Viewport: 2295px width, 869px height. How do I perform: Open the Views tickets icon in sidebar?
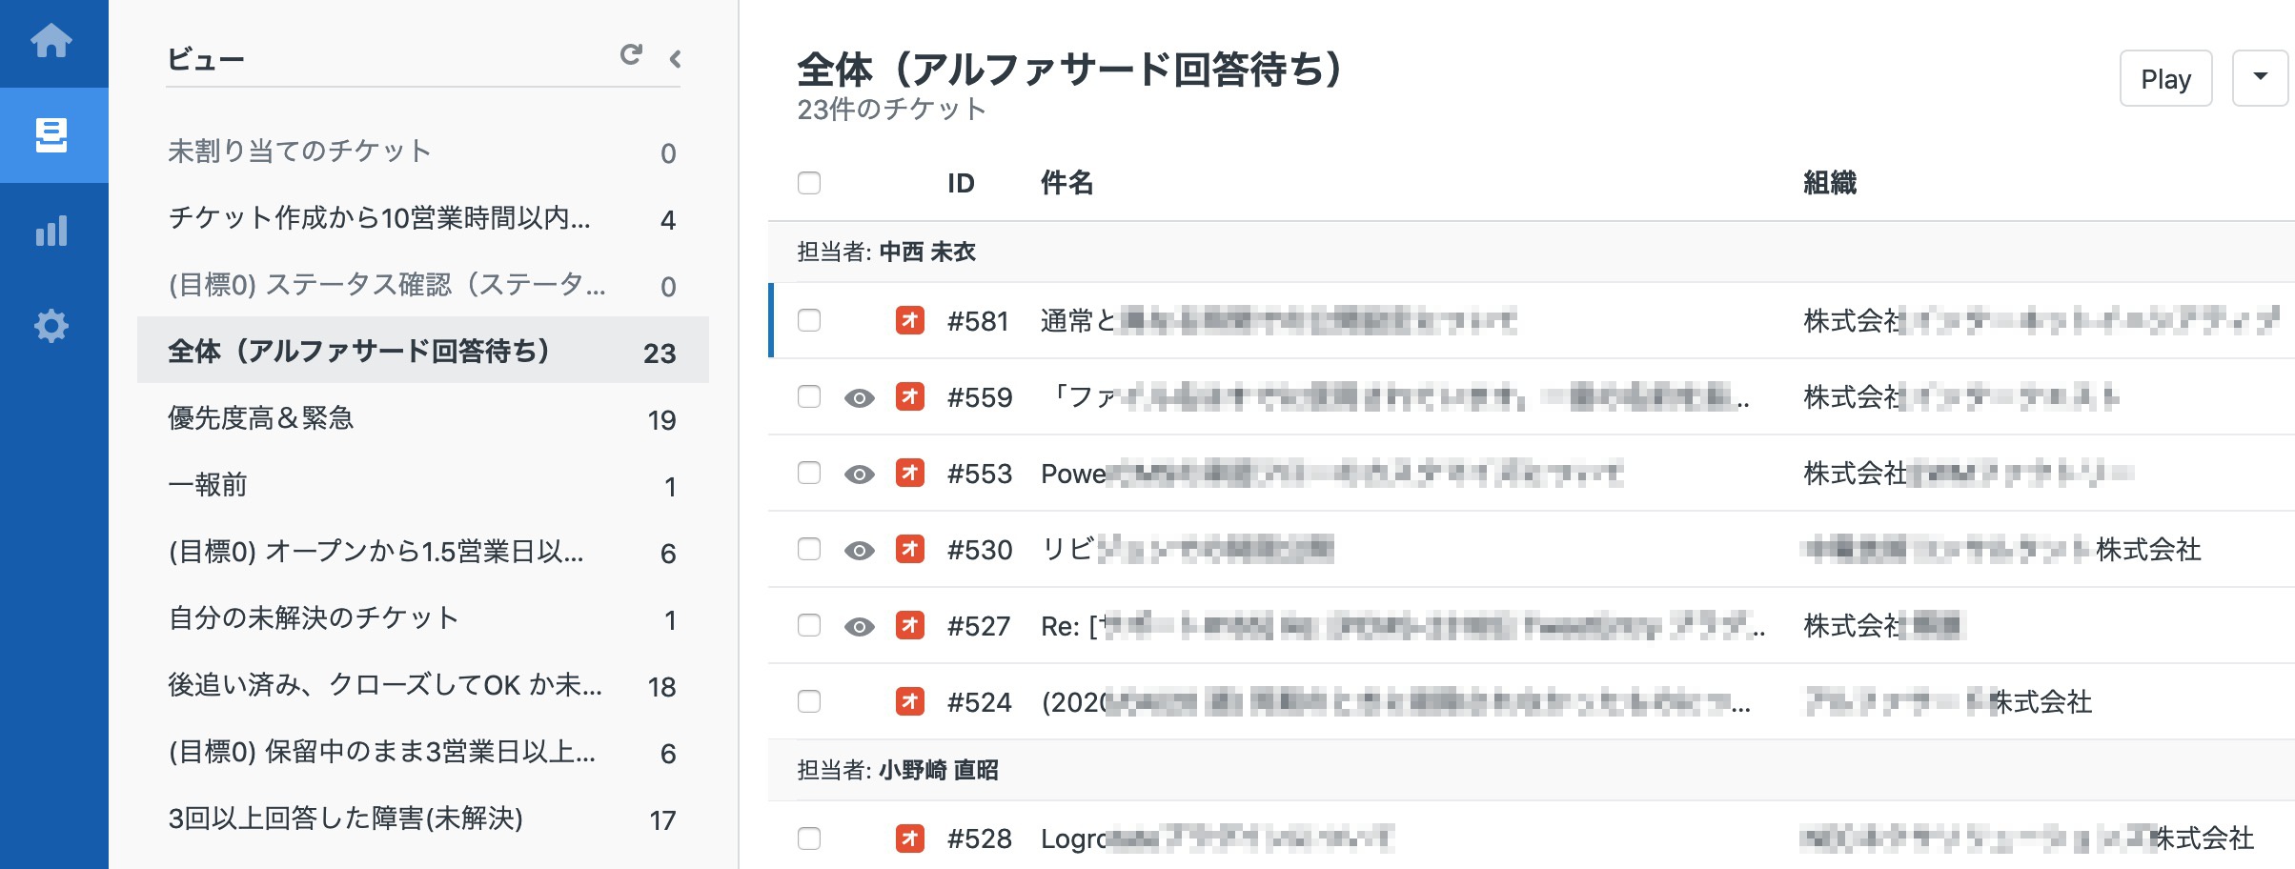click(51, 135)
